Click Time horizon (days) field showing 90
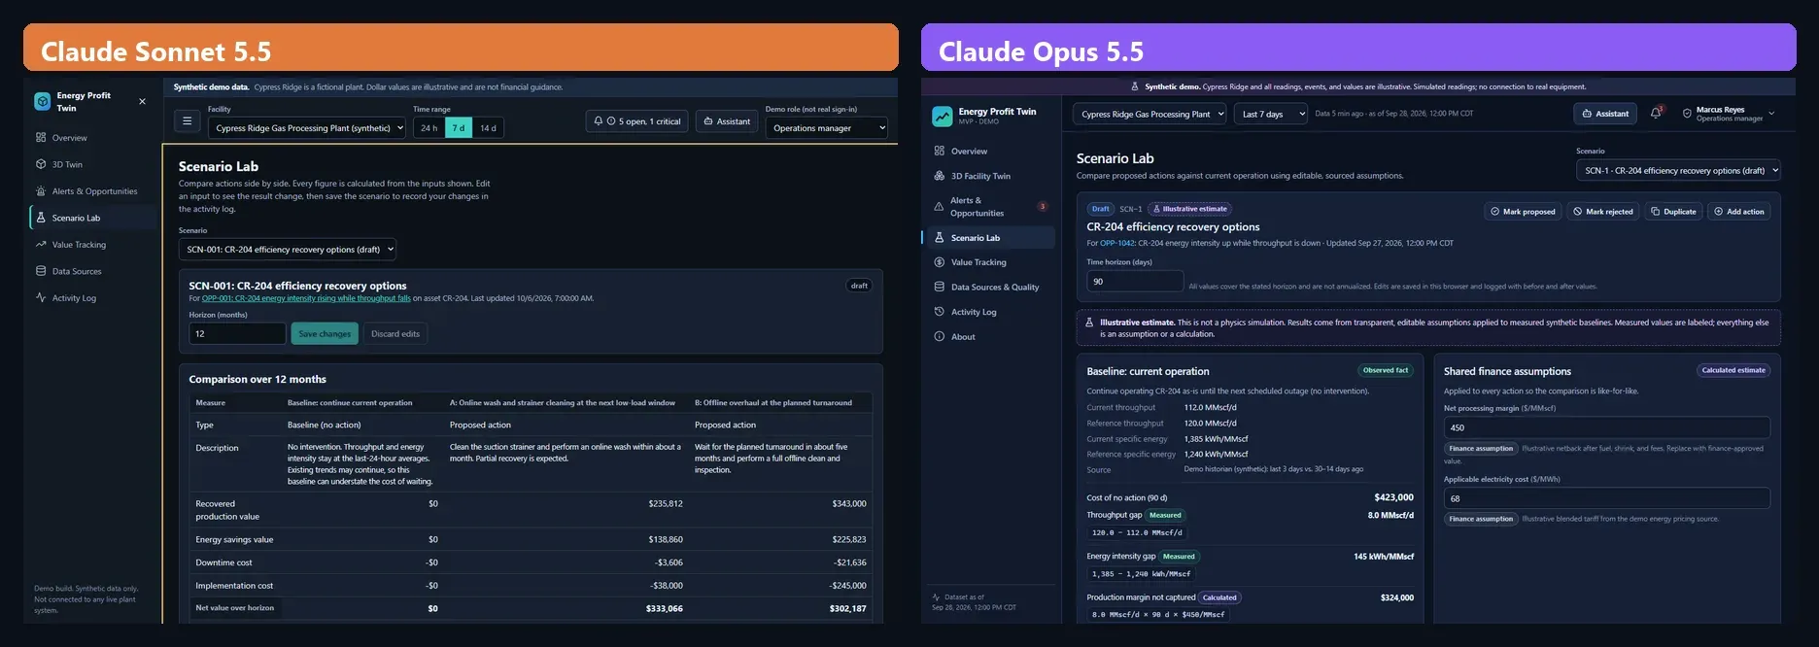This screenshot has width=1819, height=647. tap(1135, 282)
